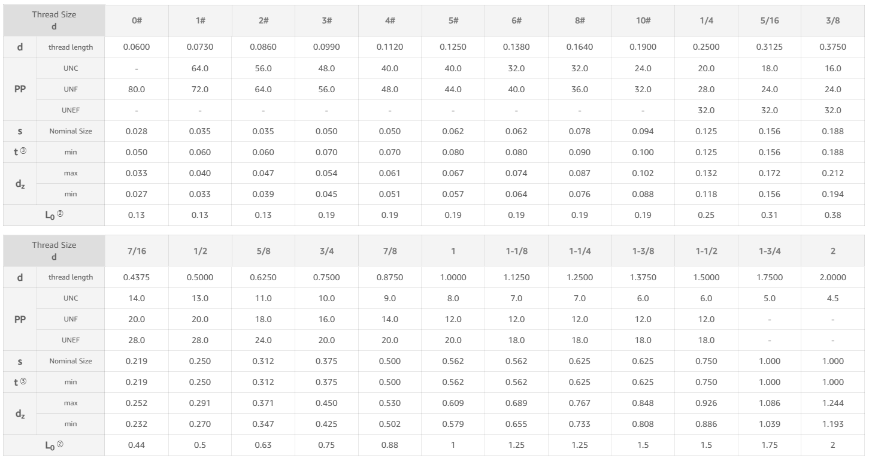This screenshot has height=461, width=869.
Task: Click the 0# thread size column header
Action: [136, 21]
